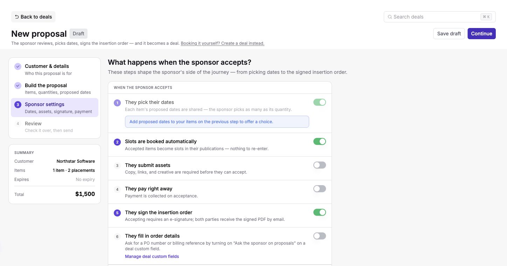507x266 pixels.
Task: Click the number 4 badge beside pay right away
Action: click(117, 189)
